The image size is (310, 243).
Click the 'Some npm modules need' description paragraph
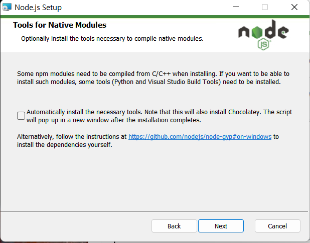click(x=153, y=78)
